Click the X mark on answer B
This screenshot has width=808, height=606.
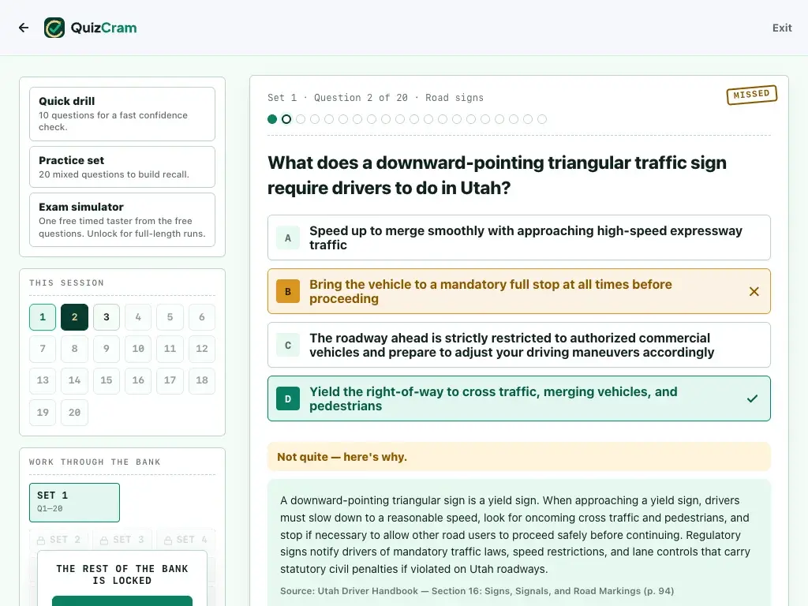(754, 292)
